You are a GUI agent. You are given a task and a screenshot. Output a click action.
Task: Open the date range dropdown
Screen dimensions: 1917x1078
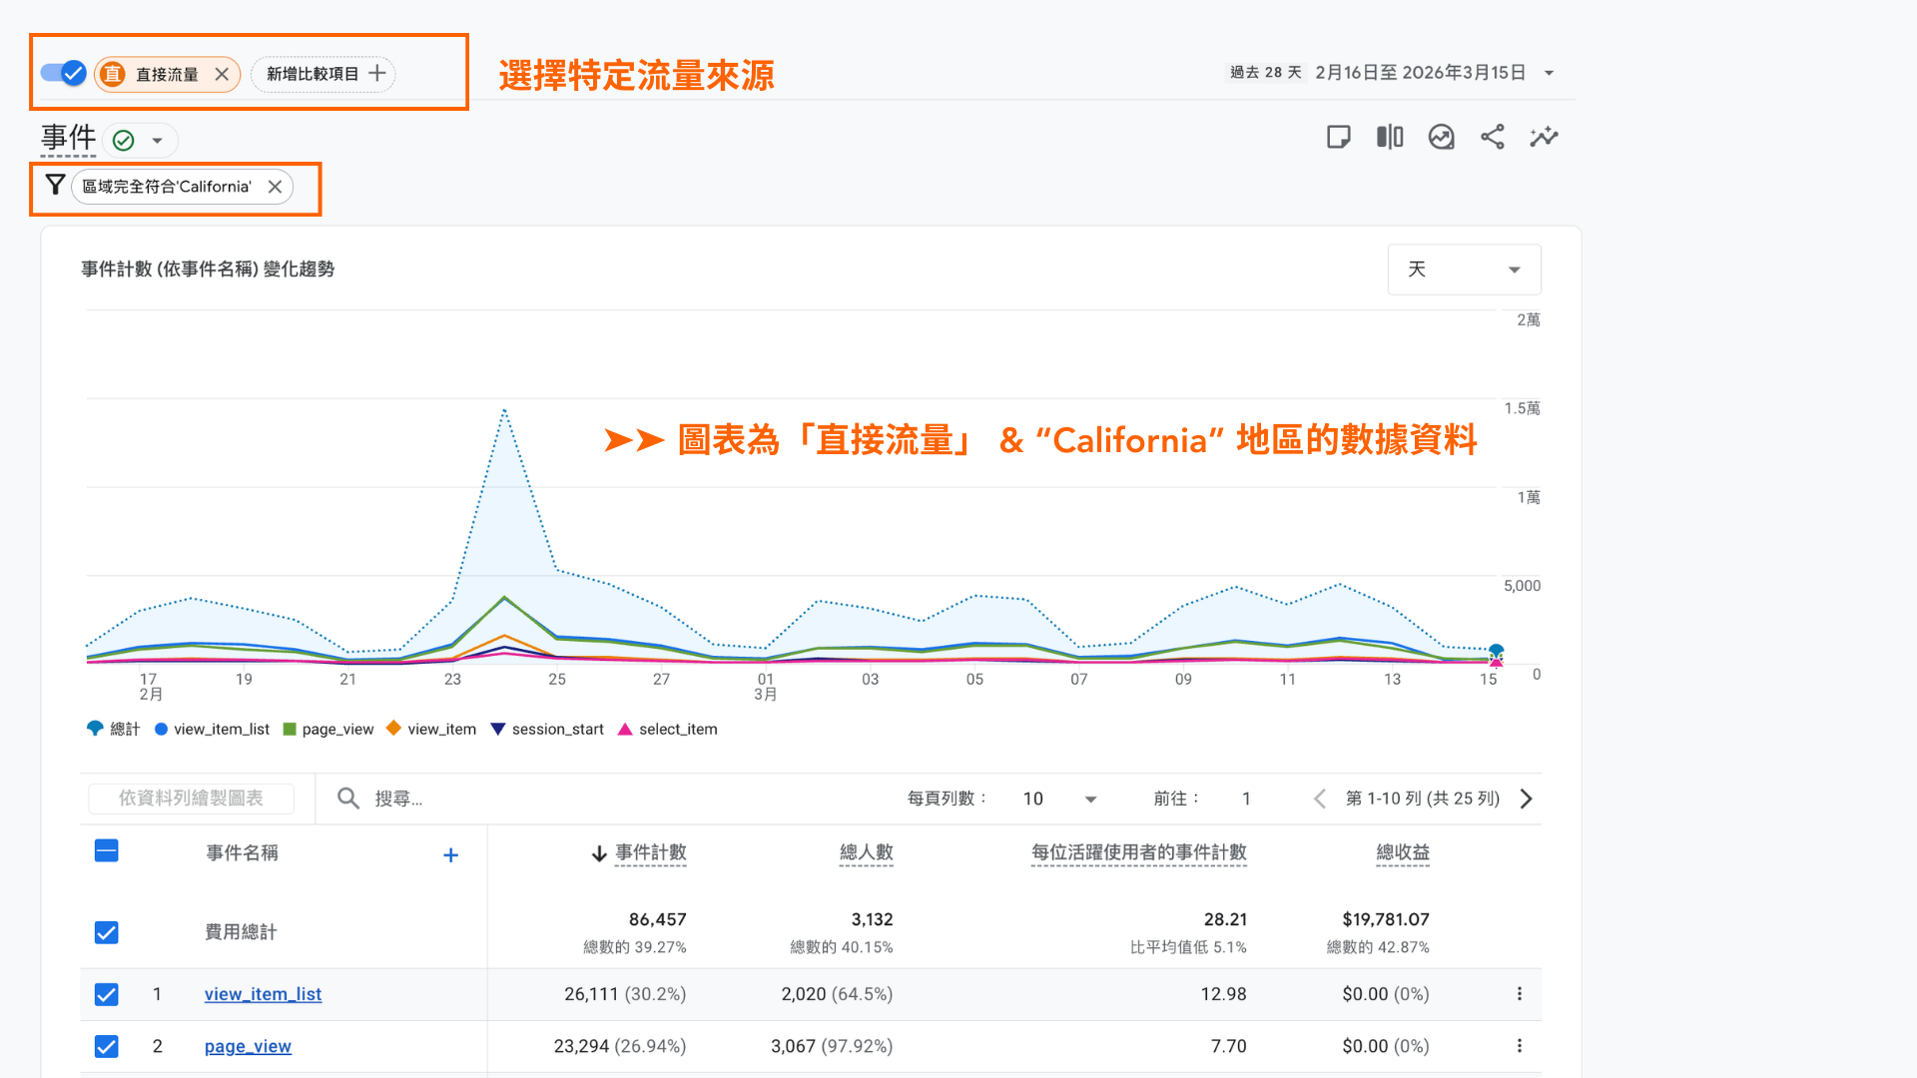coord(1549,73)
